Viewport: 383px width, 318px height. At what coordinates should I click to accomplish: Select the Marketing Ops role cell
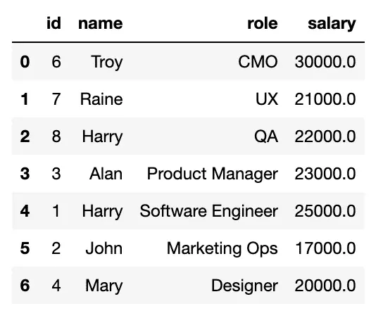click(222, 249)
